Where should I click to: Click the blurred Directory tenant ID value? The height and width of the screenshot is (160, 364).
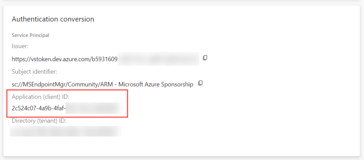(x=65, y=132)
